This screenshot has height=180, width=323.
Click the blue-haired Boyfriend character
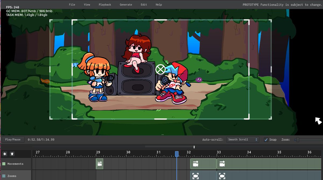click(173, 83)
